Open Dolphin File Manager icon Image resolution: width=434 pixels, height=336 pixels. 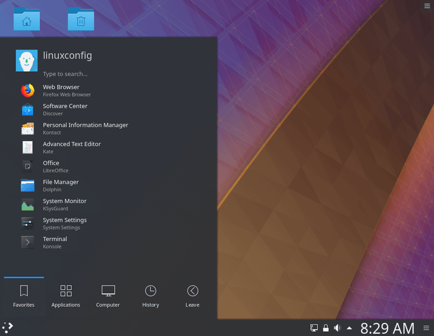point(28,186)
